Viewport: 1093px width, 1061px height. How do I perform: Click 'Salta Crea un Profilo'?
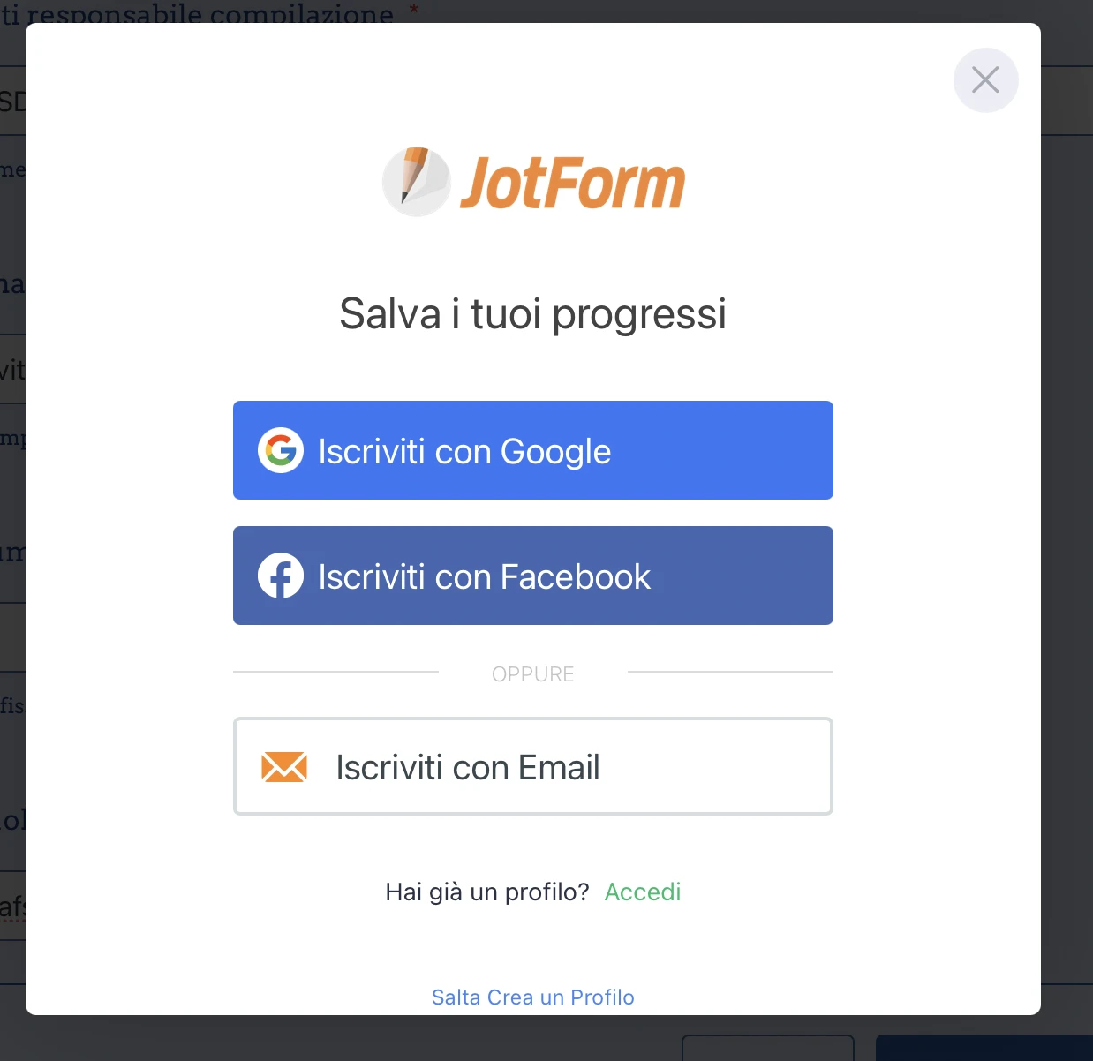(x=532, y=997)
